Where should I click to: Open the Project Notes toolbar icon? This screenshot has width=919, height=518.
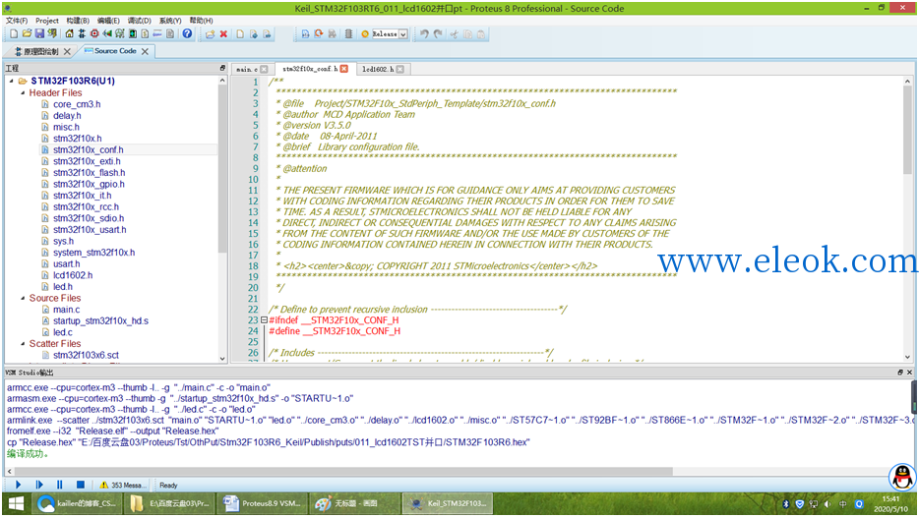coord(170,34)
